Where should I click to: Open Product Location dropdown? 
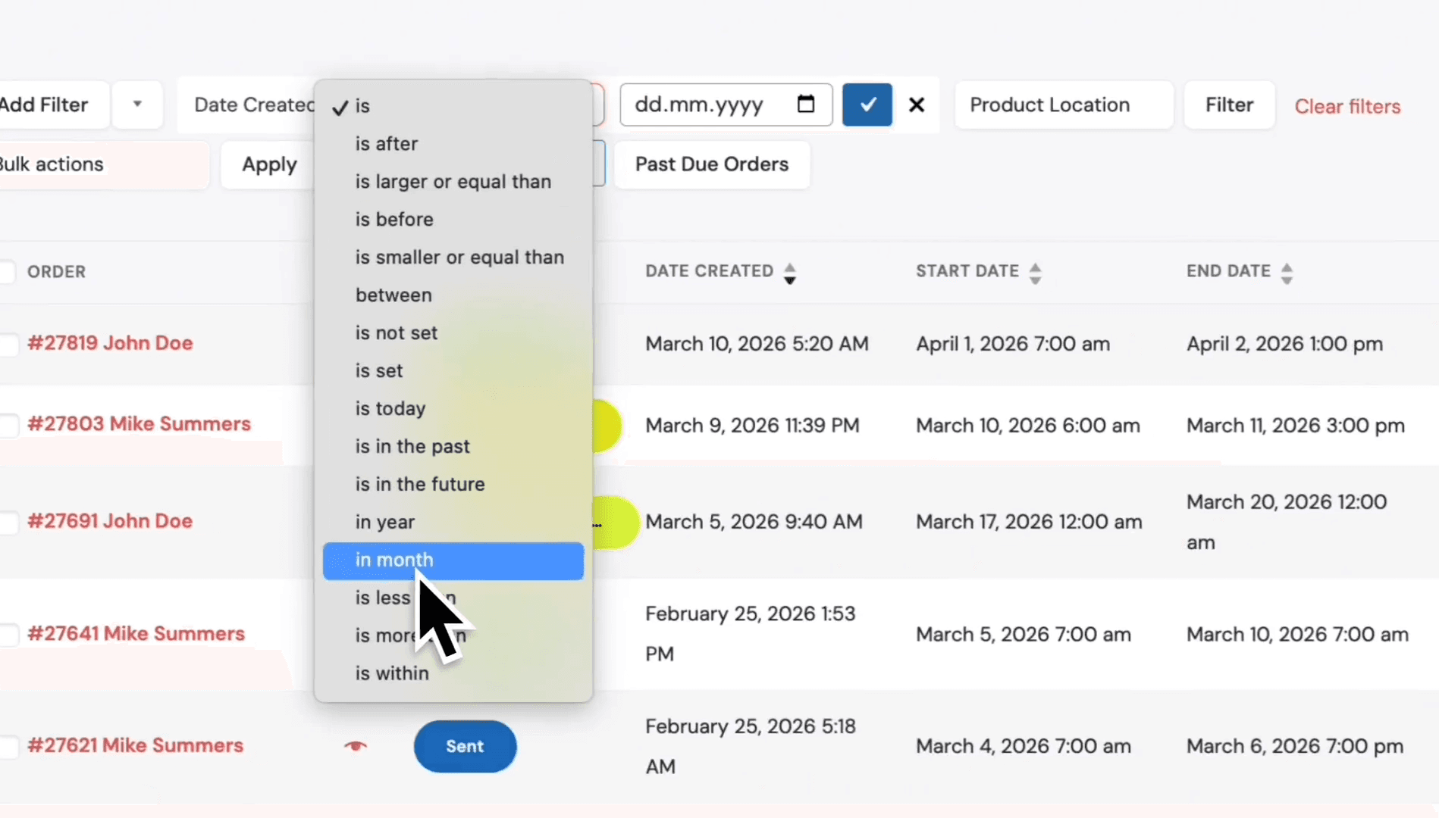pyautogui.click(x=1064, y=105)
